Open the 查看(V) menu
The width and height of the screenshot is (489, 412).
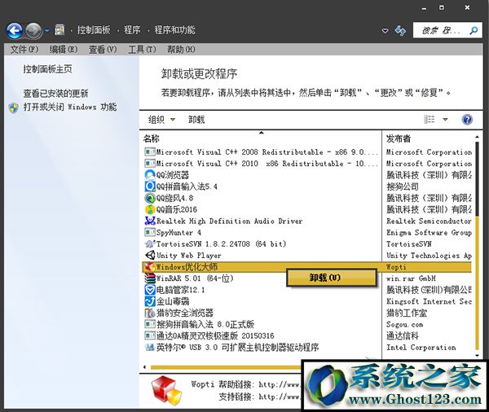[103, 49]
